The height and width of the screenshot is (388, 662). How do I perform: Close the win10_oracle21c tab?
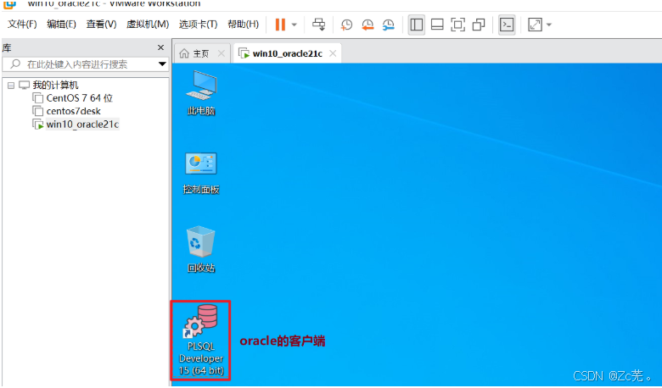point(333,53)
